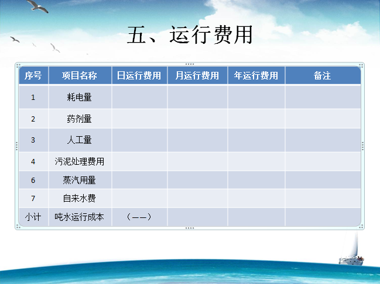
Task: Click the 耗电量 cell
Action: [80, 97]
